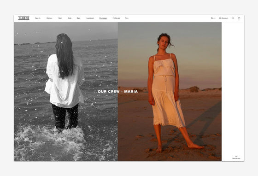Viewport: 258px width, 176px height.
Task: Click the Our Crew – Maria headline
Action: tap(117, 92)
